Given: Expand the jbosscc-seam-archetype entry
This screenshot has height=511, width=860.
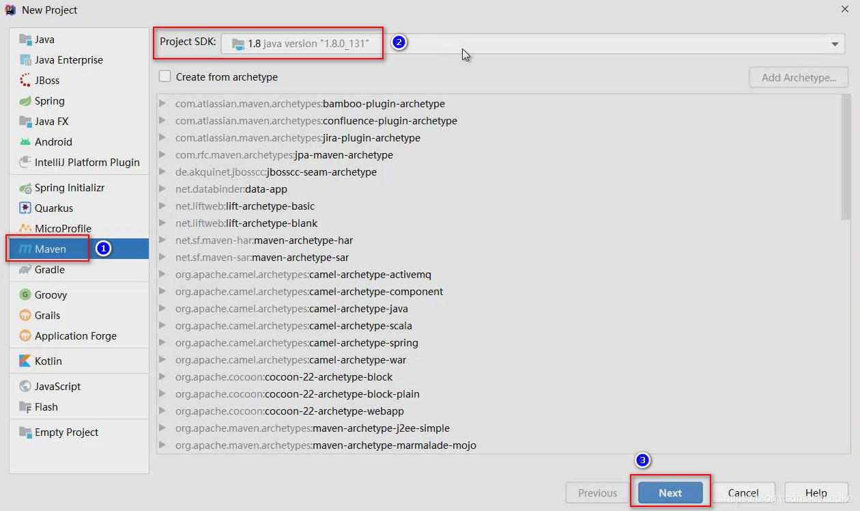Looking at the screenshot, I should click(x=162, y=172).
